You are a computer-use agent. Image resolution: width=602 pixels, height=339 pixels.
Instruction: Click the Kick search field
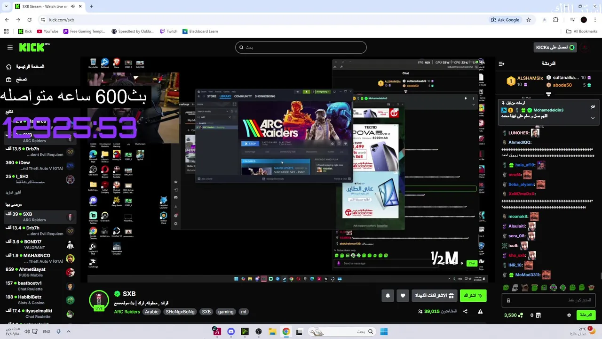[x=301, y=47]
